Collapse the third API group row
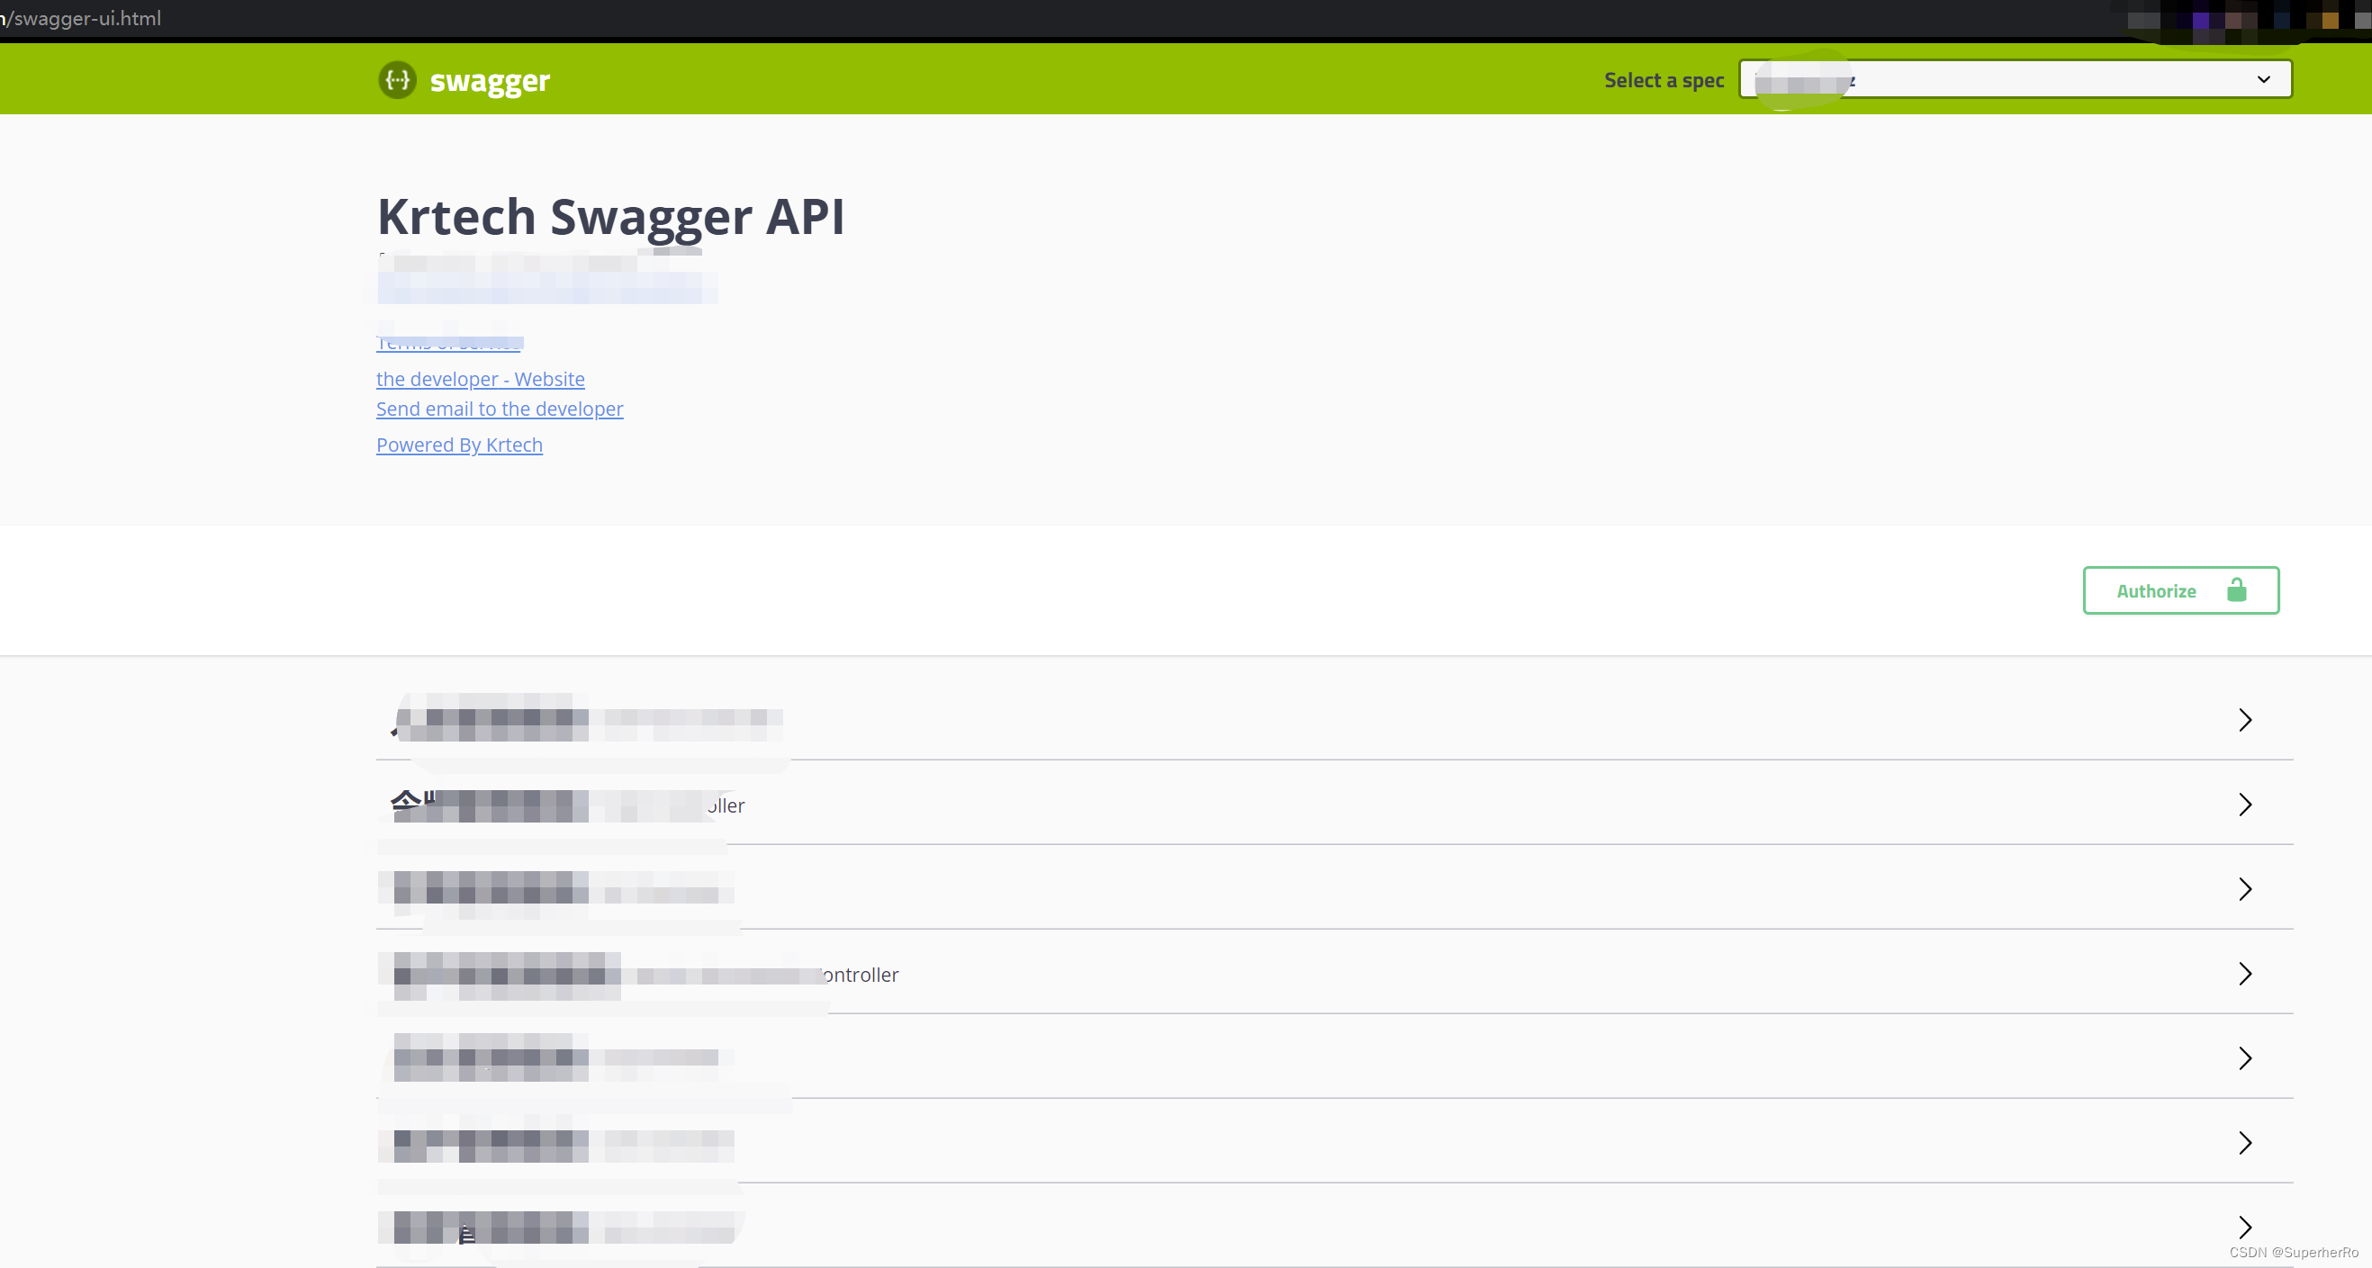 tap(2245, 889)
